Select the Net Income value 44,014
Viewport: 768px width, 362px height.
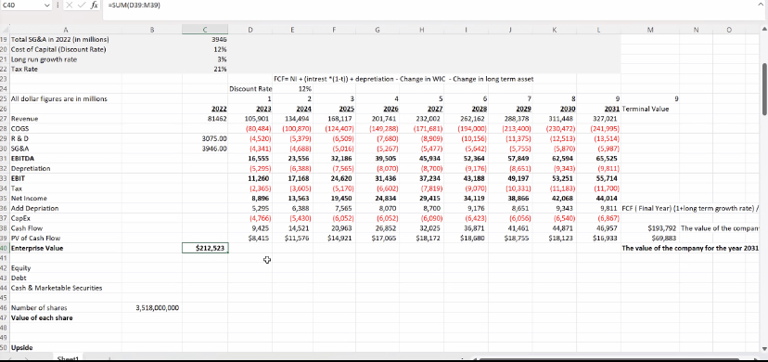(598, 199)
